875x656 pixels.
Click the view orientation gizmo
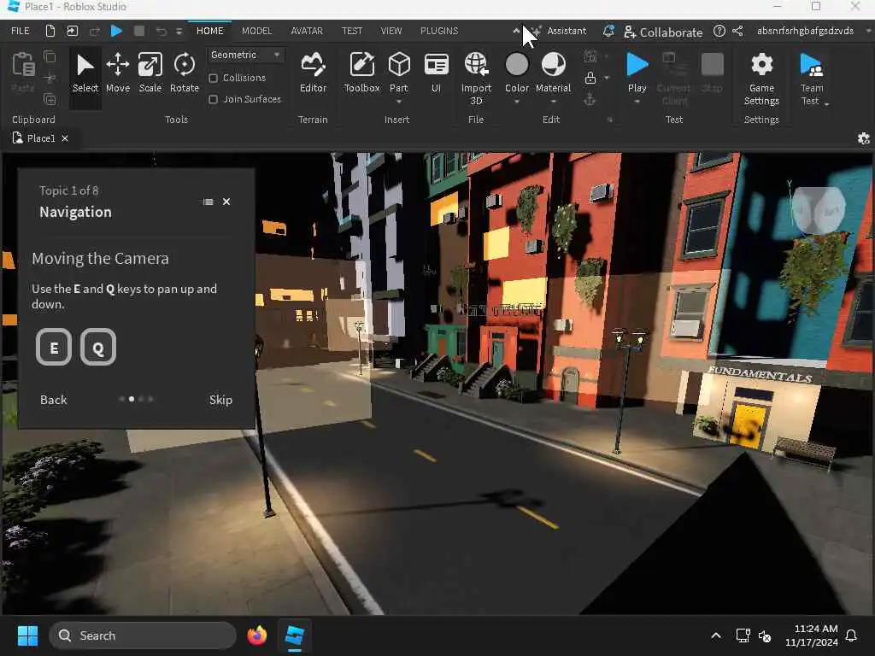(818, 210)
